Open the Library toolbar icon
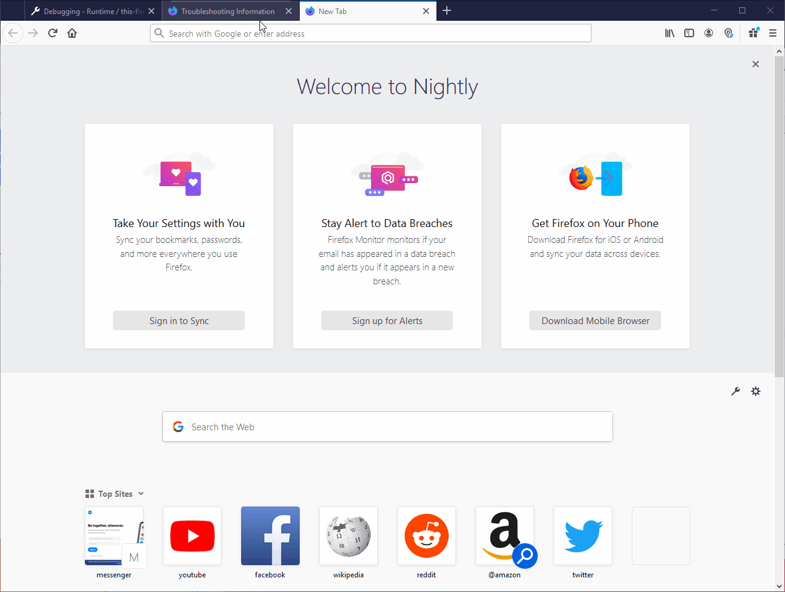This screenshot has height=592, width=785. pos(670,33)
